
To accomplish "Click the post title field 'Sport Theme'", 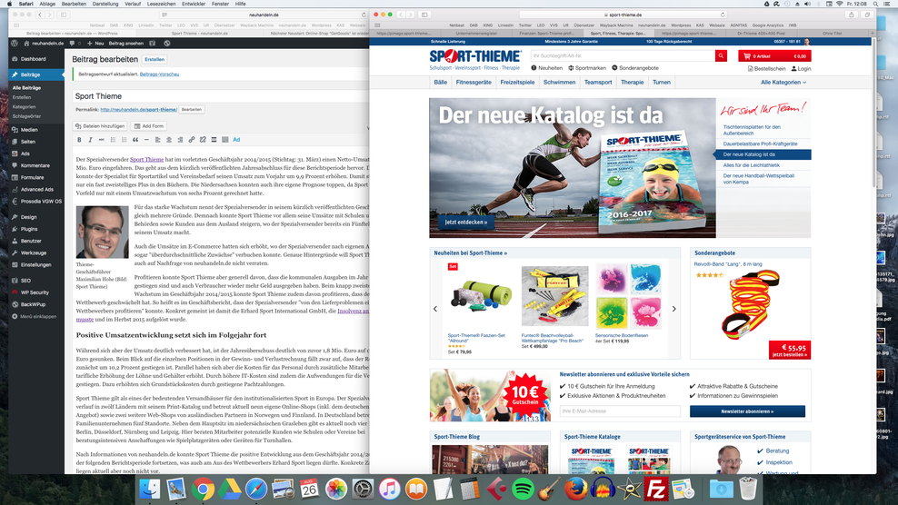I will [221, 96].
